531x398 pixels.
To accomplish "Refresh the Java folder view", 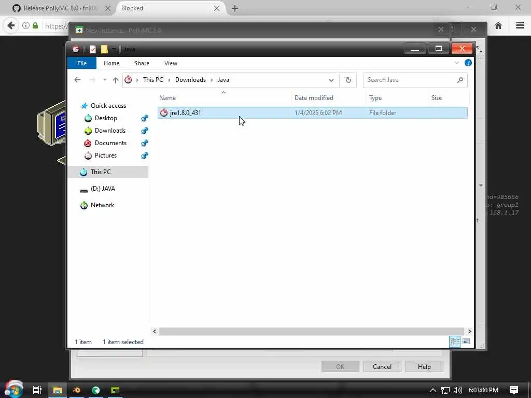I will [x=348, y=80].
